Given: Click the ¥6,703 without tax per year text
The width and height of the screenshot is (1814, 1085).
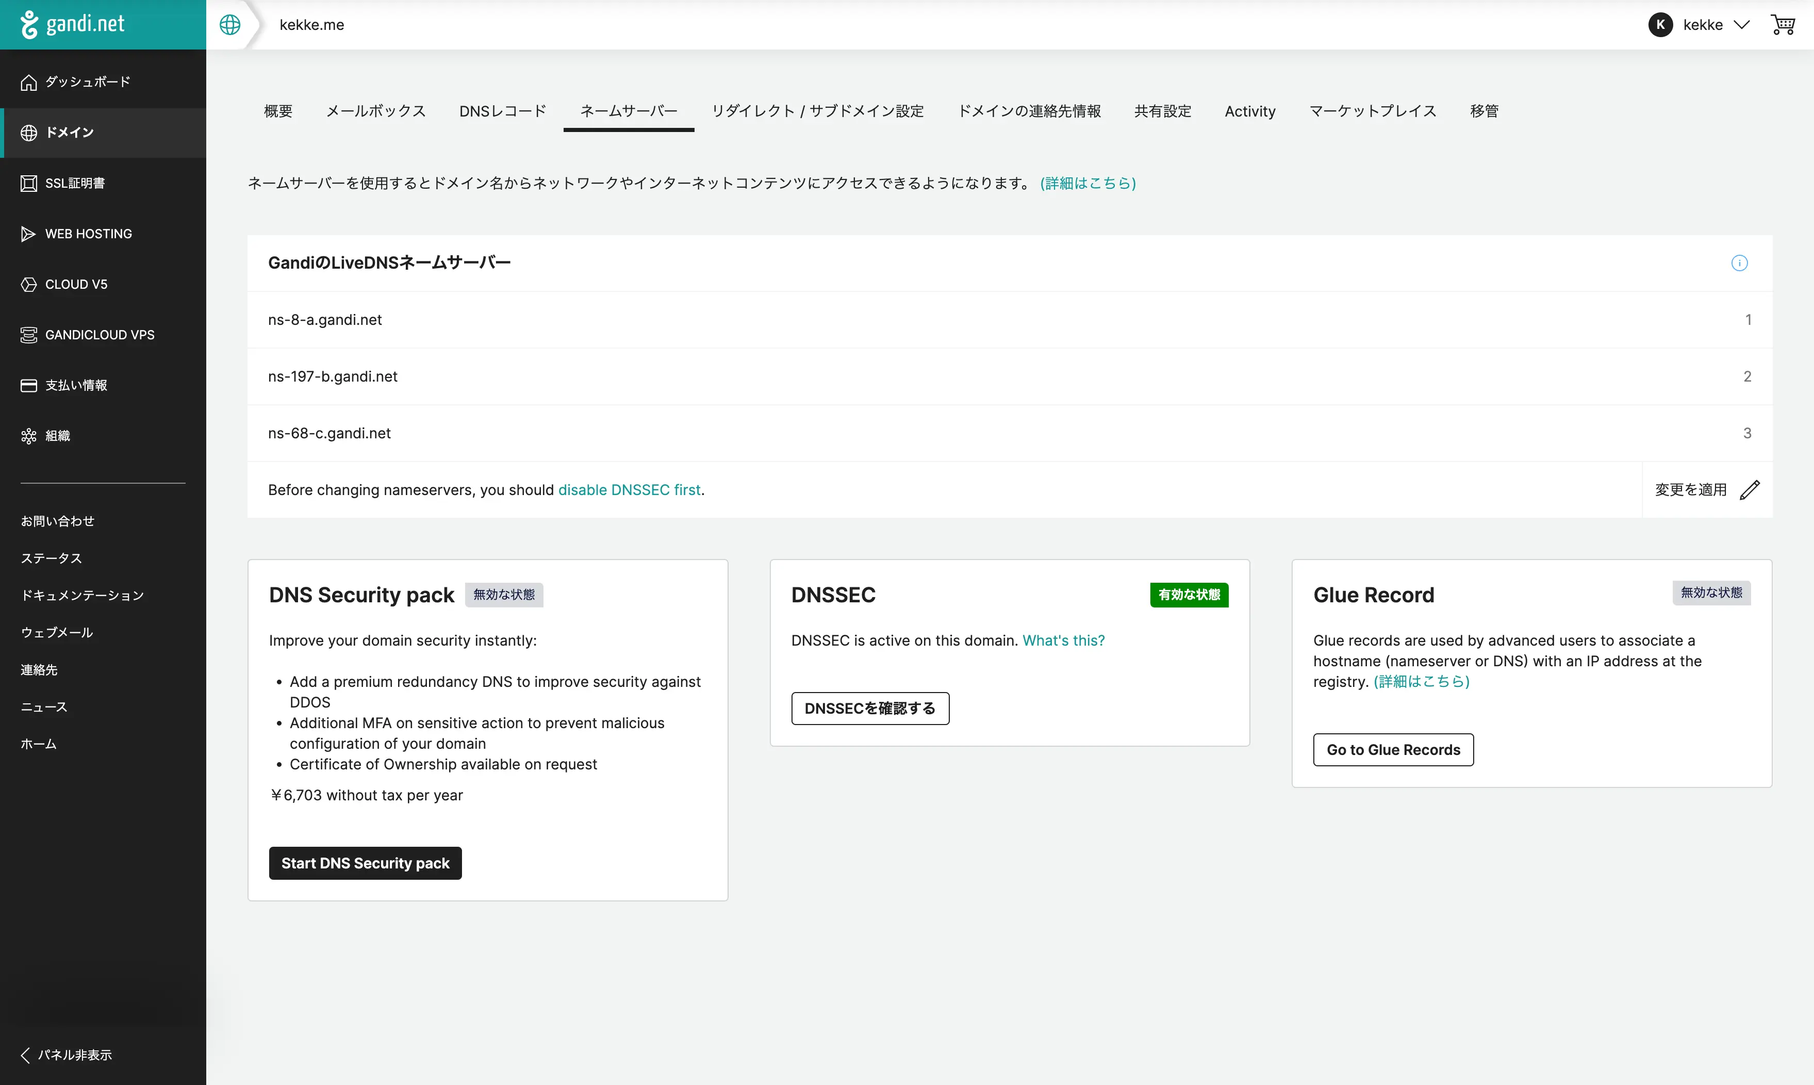Looking at the screenshot, I should pyautogui.click(x=366, y=795).
